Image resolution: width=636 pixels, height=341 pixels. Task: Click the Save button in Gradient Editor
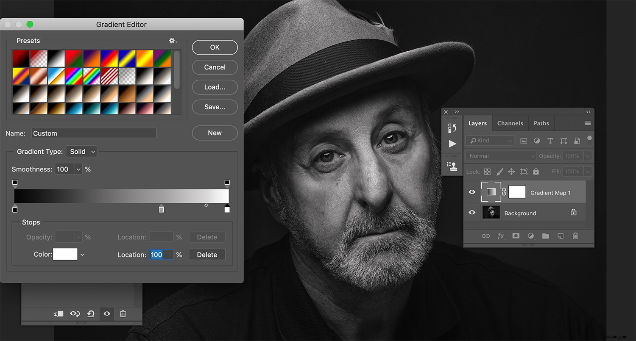click(x=215, y=107)
